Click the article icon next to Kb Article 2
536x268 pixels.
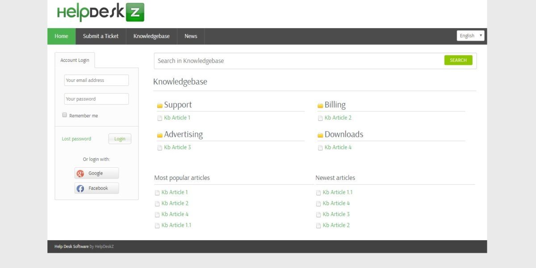pyautogui.click(x=320, y=118)
